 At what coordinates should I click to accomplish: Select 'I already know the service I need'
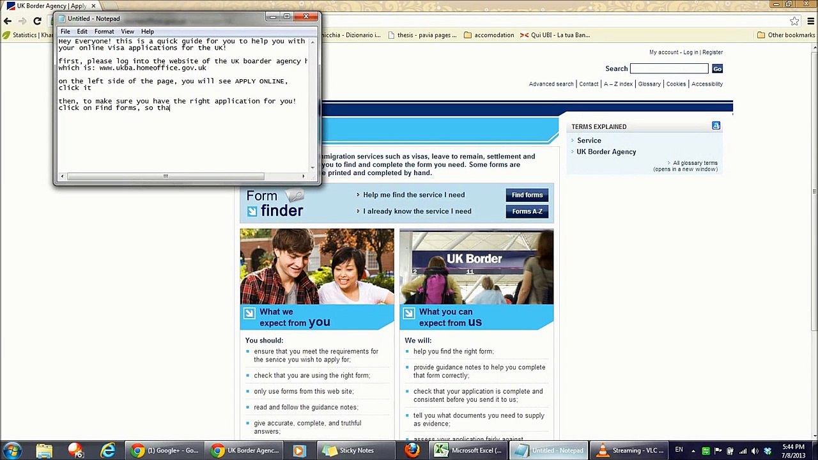(417, 211)
